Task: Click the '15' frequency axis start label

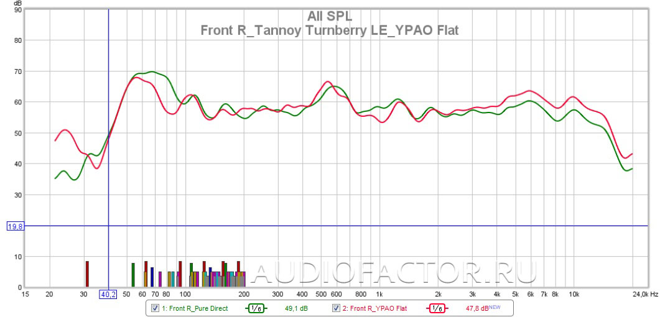Action: [26, 294]
